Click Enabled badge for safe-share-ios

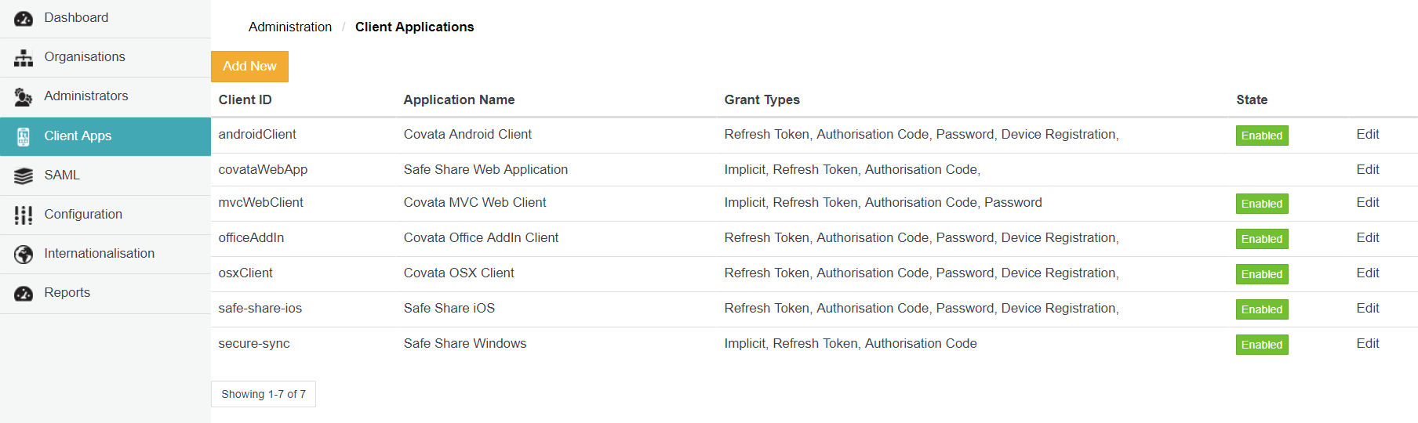click(x=1262, y=309)
